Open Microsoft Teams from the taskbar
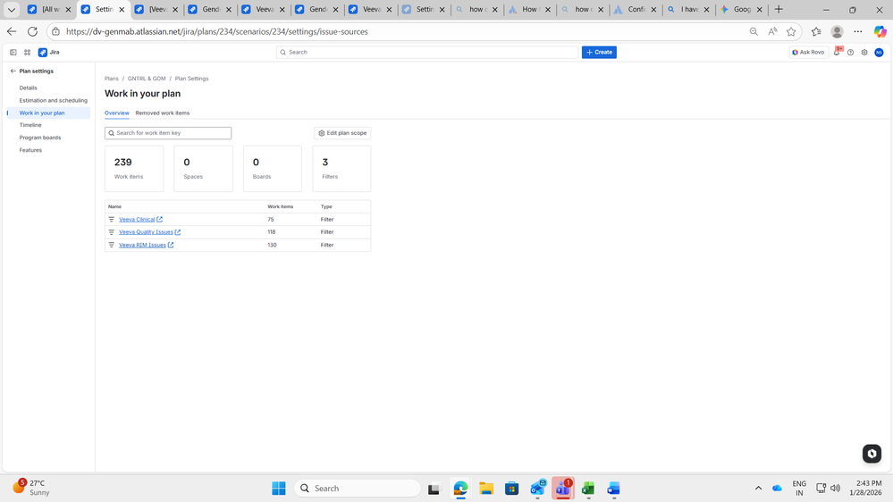Image resolution: width=893 pixels, height=502 pixels. [x=562, y=489]
